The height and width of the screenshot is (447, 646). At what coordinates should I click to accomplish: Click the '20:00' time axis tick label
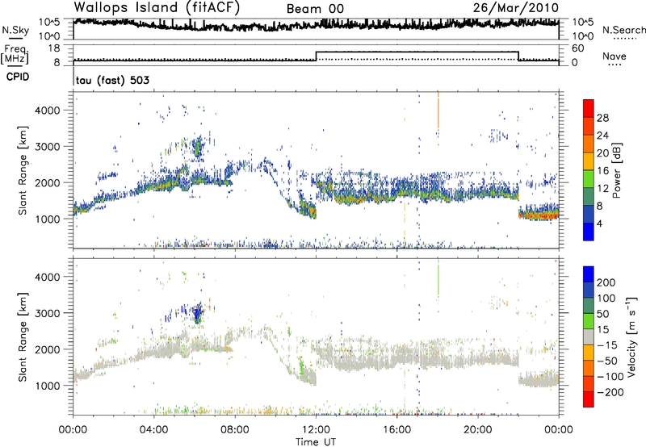pyautogui.click(x=478, y=430)
